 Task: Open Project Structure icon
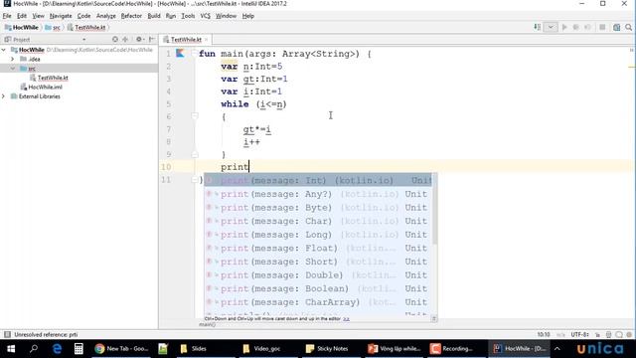click(616, 27)
